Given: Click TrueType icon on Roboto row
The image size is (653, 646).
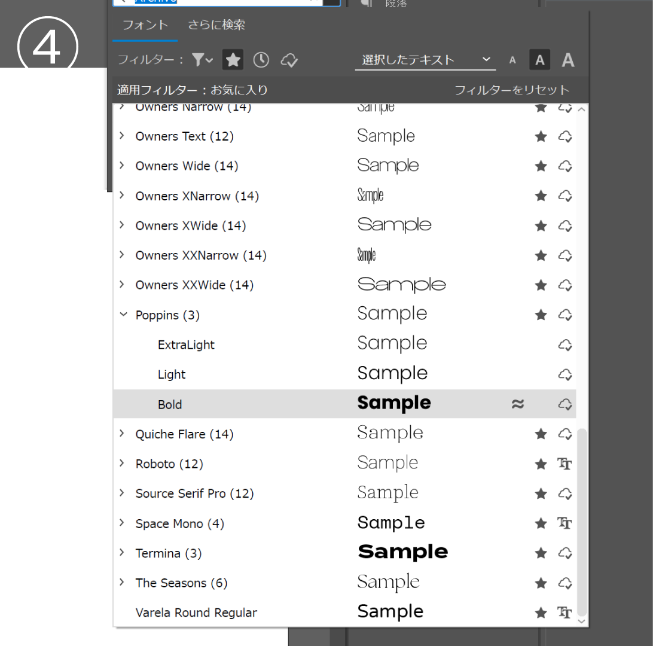Looking at the screenshot, I should pyautogui.click(x=564, y=464).
